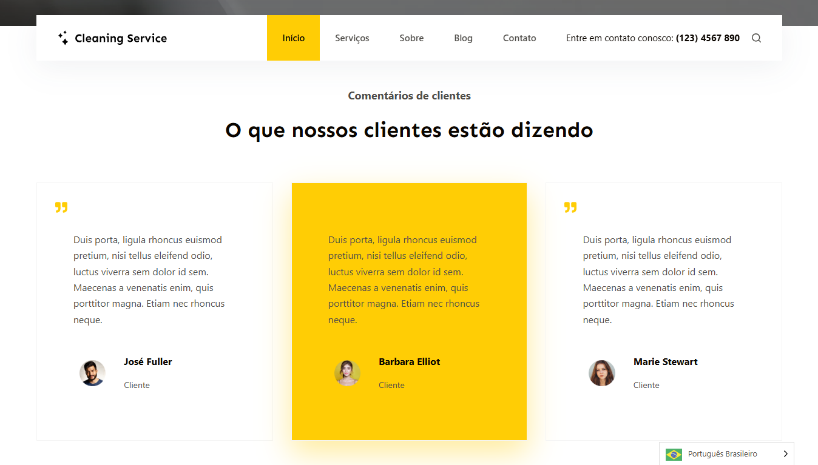The width and height of the screenshot is (818, 465).
Task: Click the Cleaning Service brand name
Action: coord(121,38)
